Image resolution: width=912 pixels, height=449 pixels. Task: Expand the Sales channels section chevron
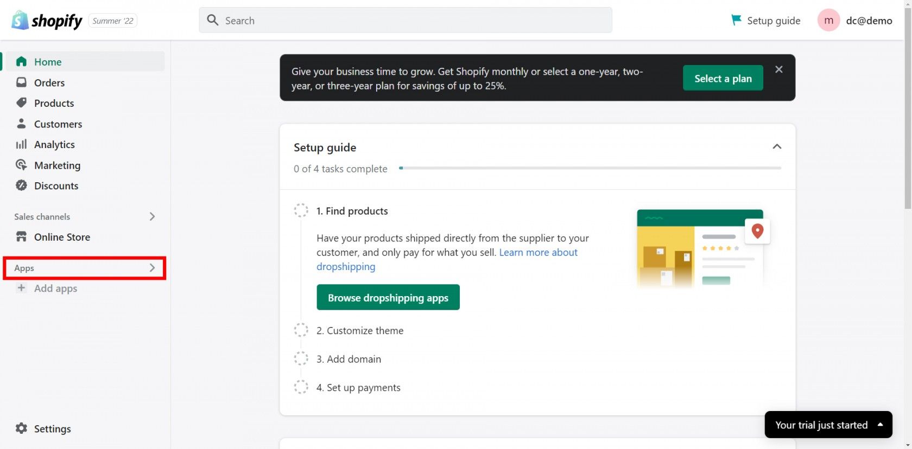(152, 216)
